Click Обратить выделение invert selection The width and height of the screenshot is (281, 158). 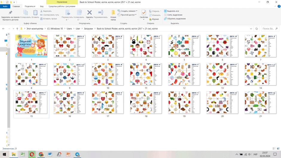coord(175,19)
